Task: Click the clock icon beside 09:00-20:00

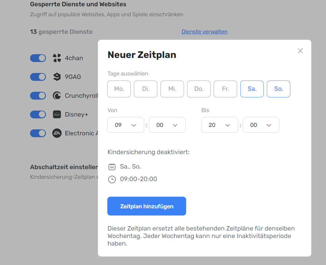Action: (x=112, y=179)
